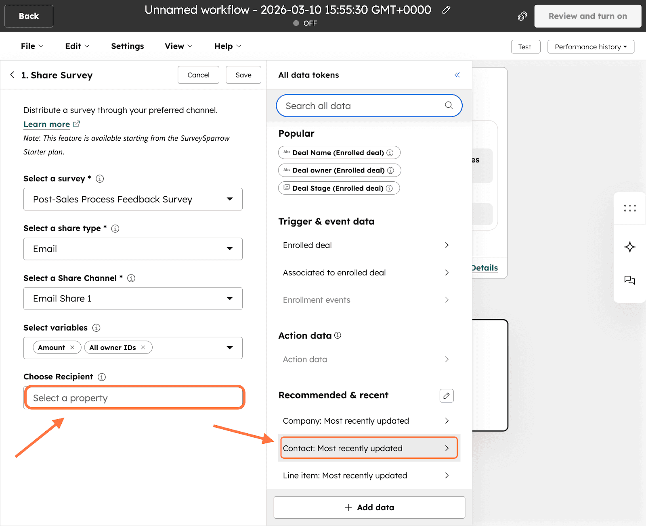The height and width of the screenshot is (526, 646).
Task: Open the chat comments icon
Action: click(x=629, y=280)
